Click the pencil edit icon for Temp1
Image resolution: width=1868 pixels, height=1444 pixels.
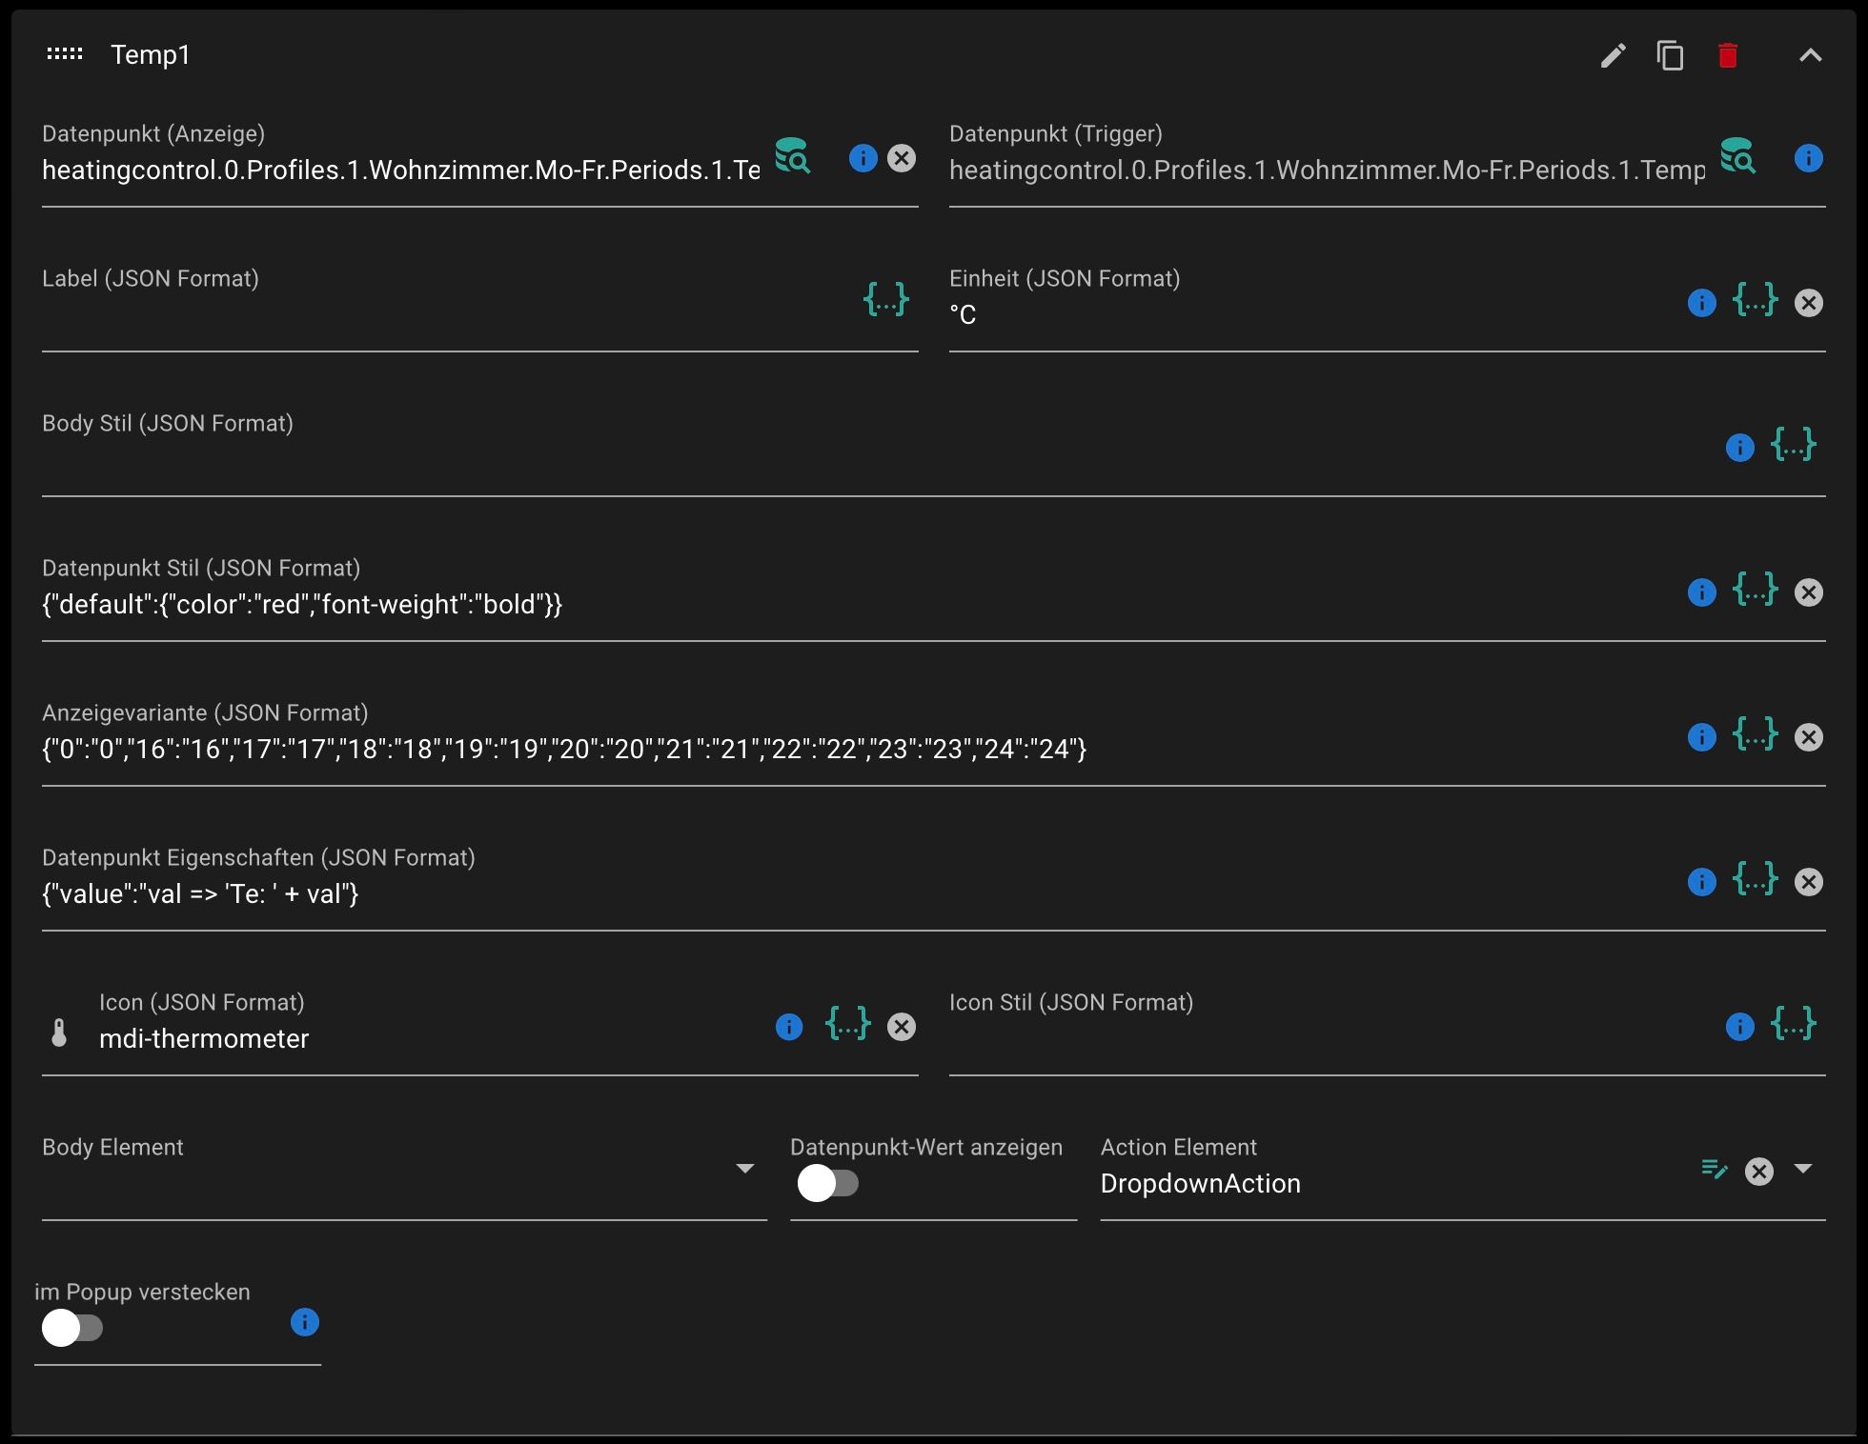click(1613, 56)
